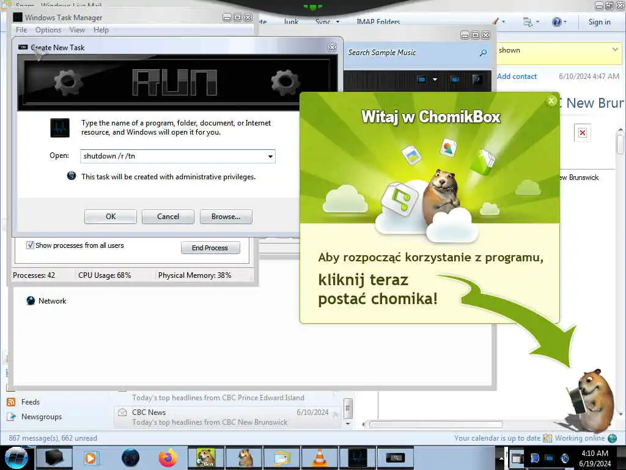This screenshot has height=470, width=626.
Task: Click OK in Create New Task
Action: click(111, 217)
